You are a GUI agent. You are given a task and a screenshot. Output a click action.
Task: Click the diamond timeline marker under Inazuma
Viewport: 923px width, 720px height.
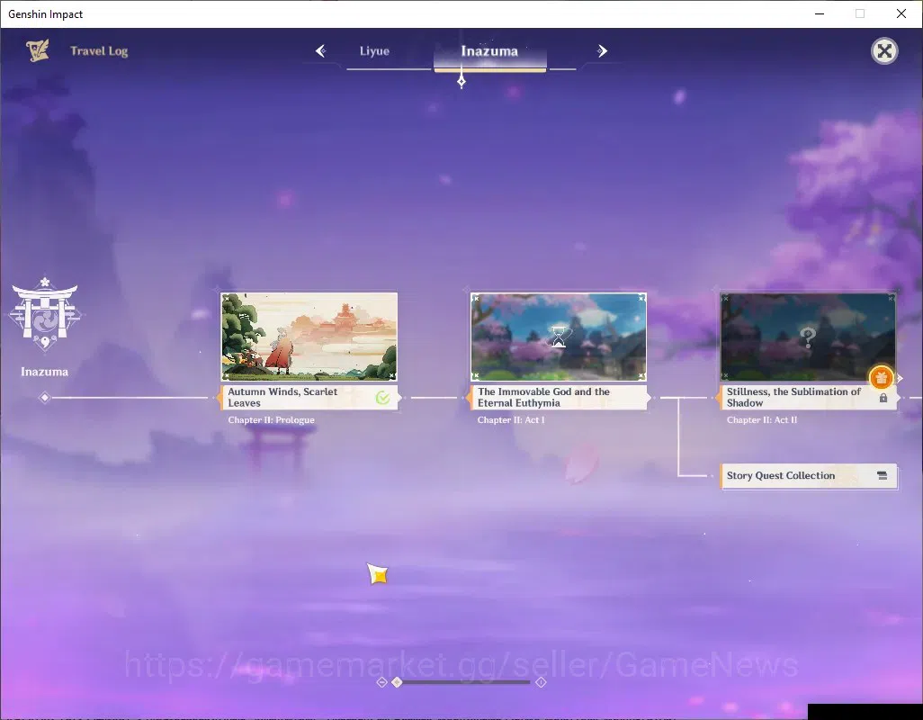coord(45,398)
